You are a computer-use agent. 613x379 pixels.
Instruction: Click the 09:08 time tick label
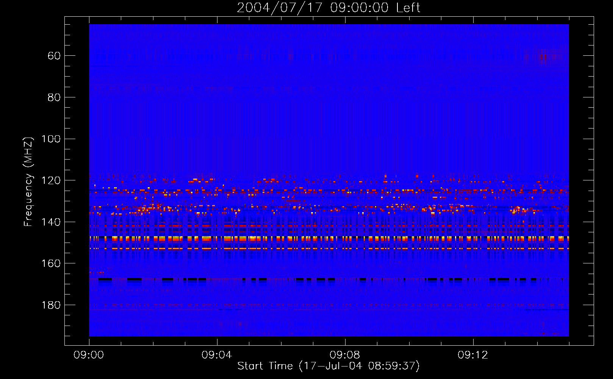345,355
